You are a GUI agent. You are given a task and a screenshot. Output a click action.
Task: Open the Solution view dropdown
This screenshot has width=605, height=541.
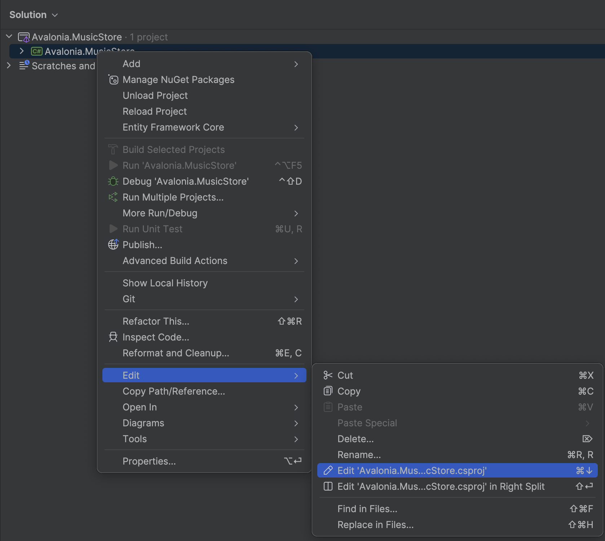click(34, 15)
